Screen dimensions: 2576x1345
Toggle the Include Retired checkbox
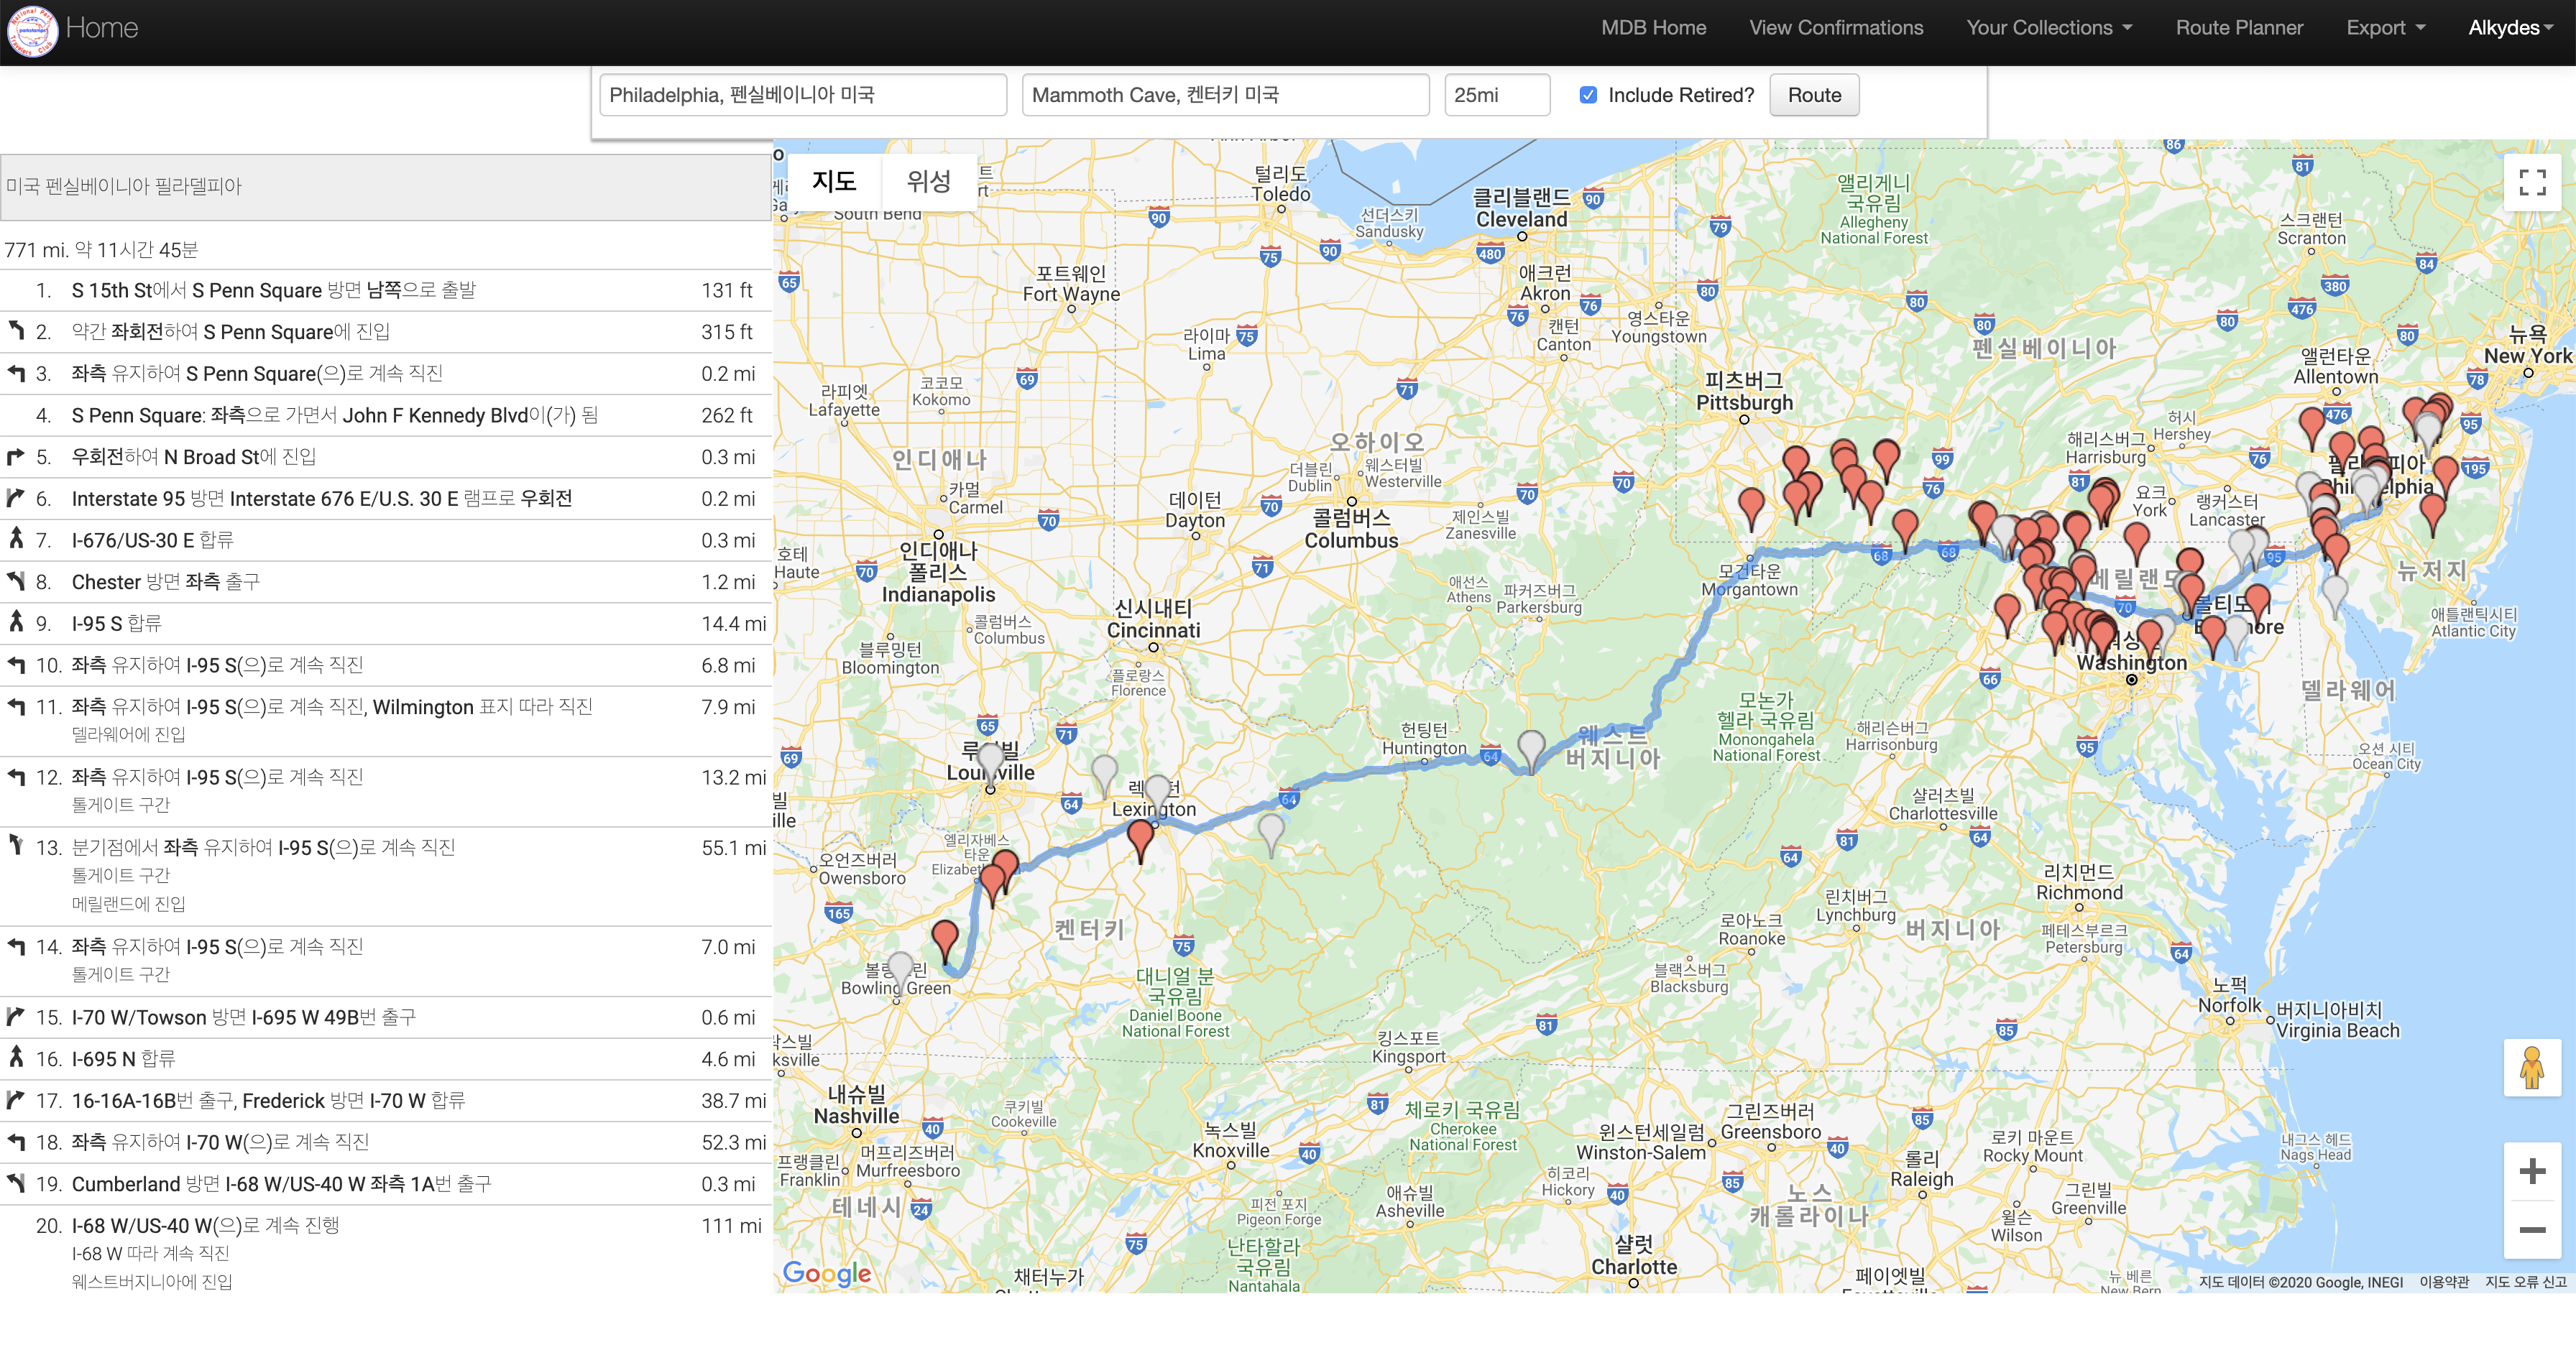point(1588,95)
